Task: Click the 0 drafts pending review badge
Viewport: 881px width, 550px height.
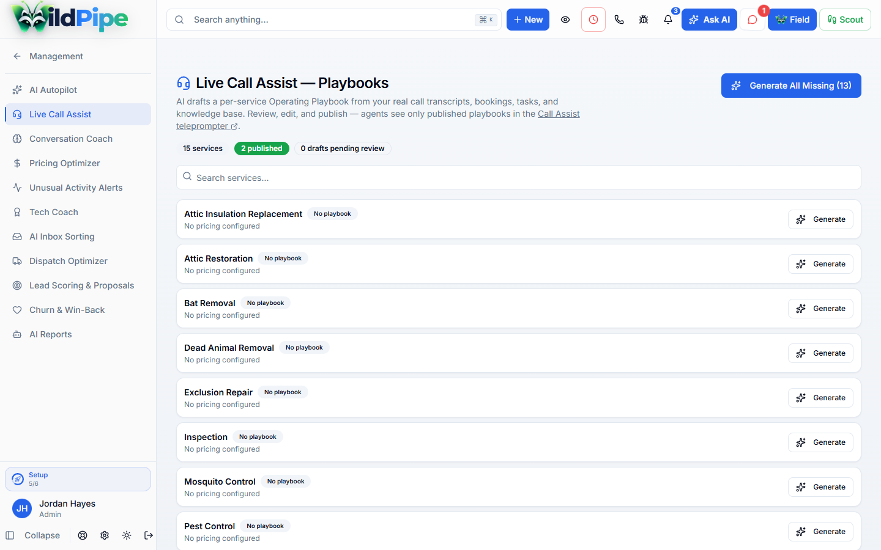Action: click(343, 148)
